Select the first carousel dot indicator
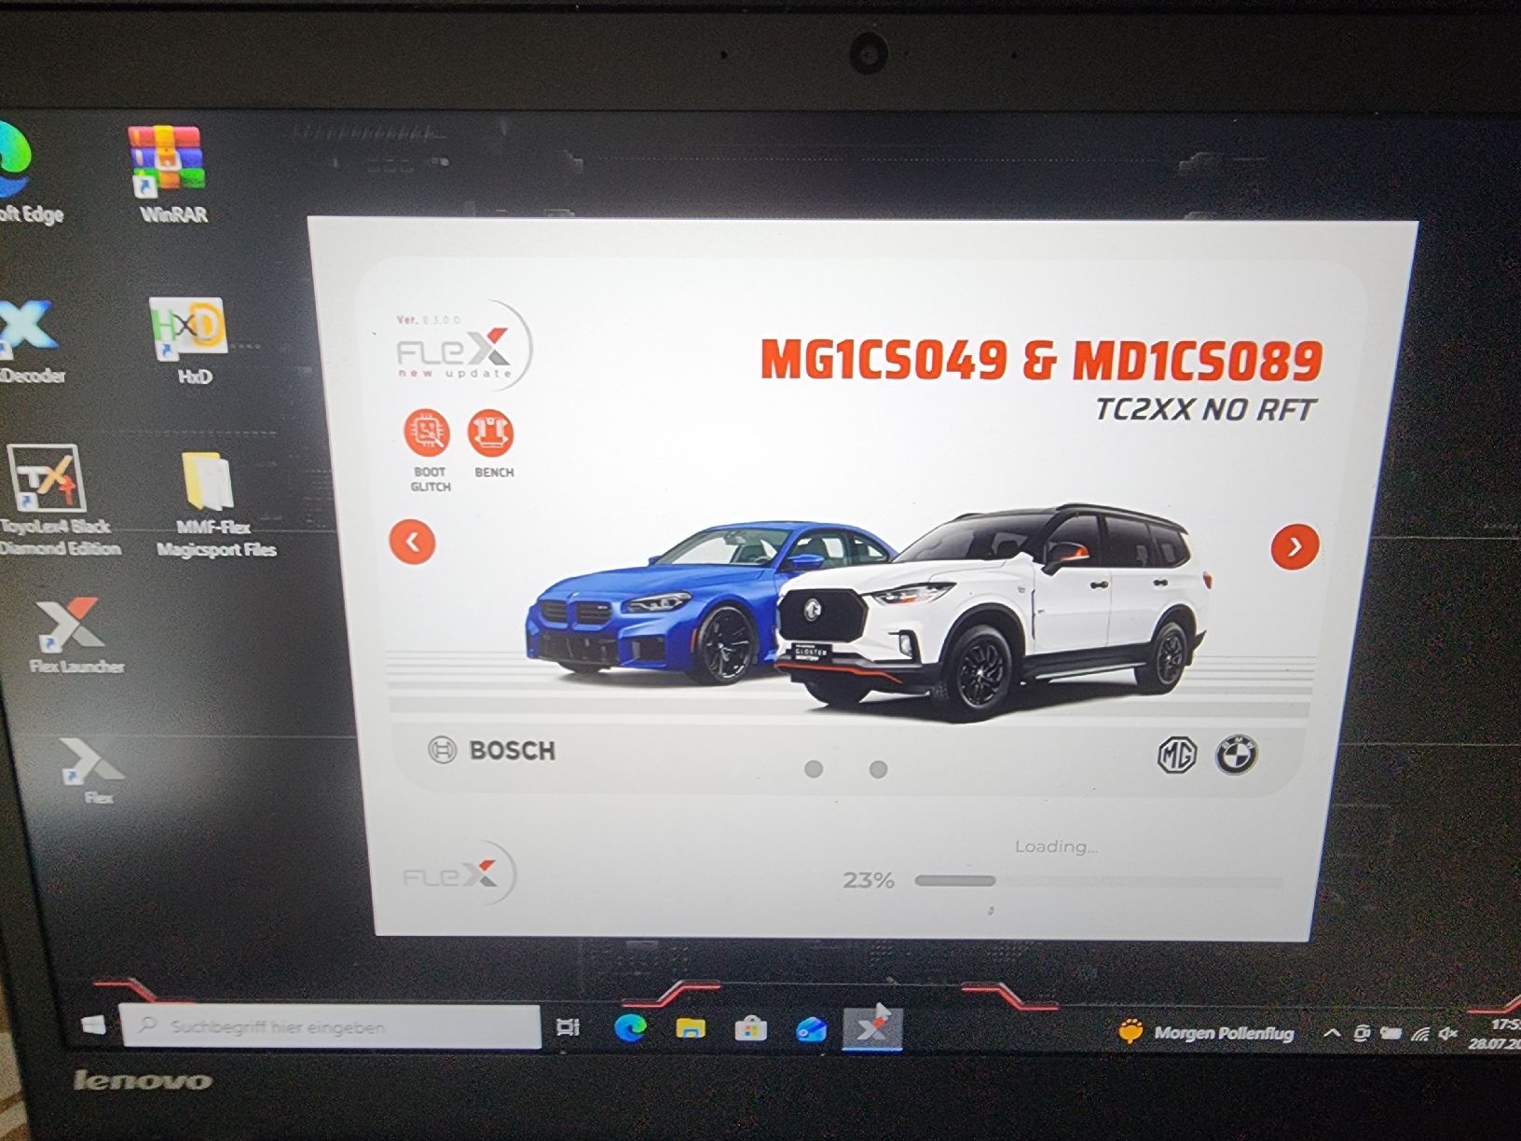This screenshot has height=1141, width=1521. 814,769
